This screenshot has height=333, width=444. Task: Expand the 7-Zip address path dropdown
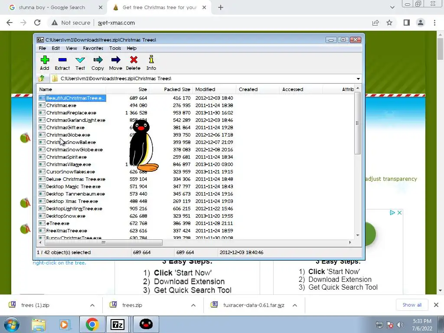pyautogui.click(x=358, y=79)
